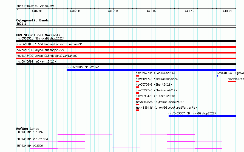Click the magenta intron line below SUPT3H|NM_003599

(x=126, y=148)
